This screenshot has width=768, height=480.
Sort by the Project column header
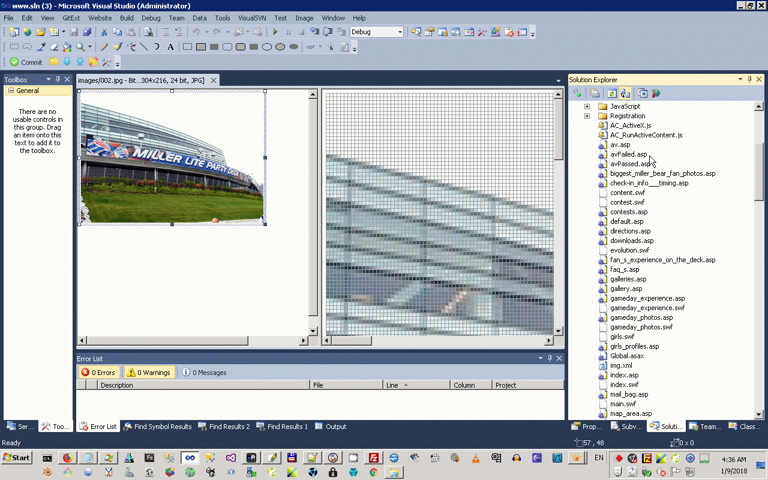click(x=528, y=385)
